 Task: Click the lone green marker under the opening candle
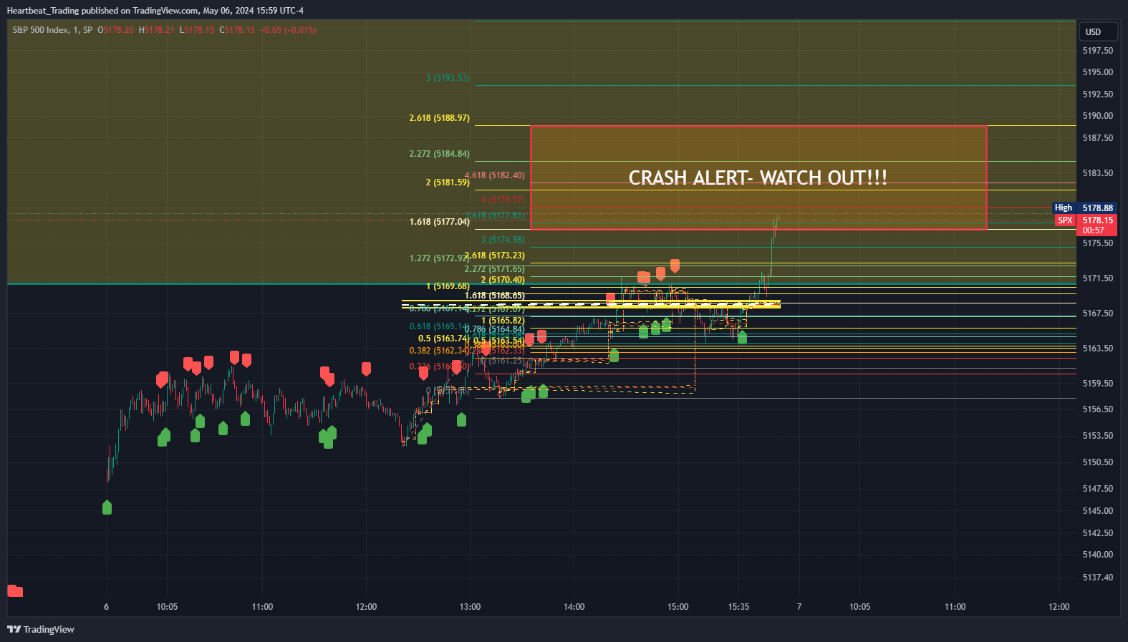click(x=107, y=507)
